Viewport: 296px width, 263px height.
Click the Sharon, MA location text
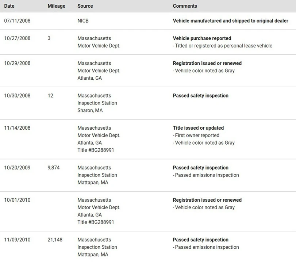click(x=90, y=110)
